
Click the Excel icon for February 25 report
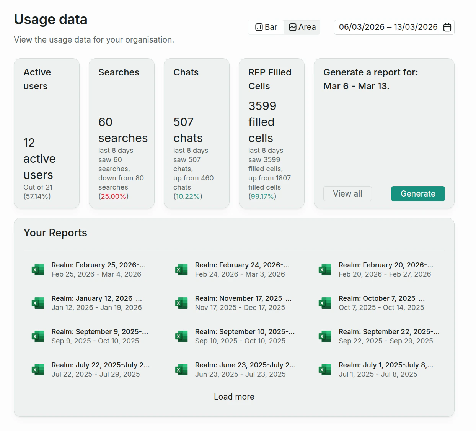coord(37,269)
